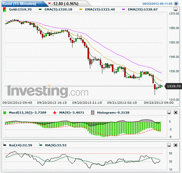The width and height of the screenshot is (182, 173).
Task: Click the 1330.00 price axis label
Action: point(174,71)
